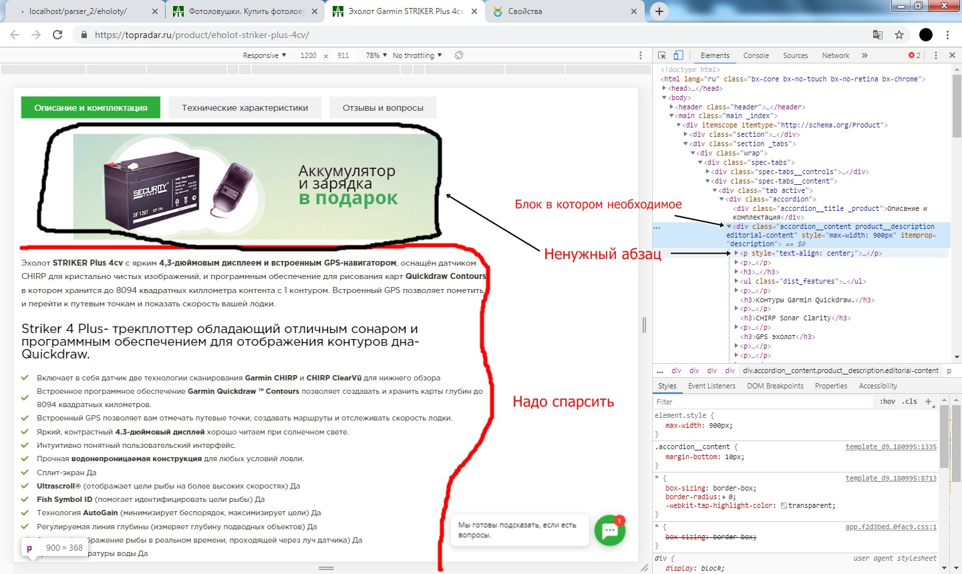Screen dimensions: 962x574
Task: Close the Фотоловушки tab
Action: click(x=315, y=11)
